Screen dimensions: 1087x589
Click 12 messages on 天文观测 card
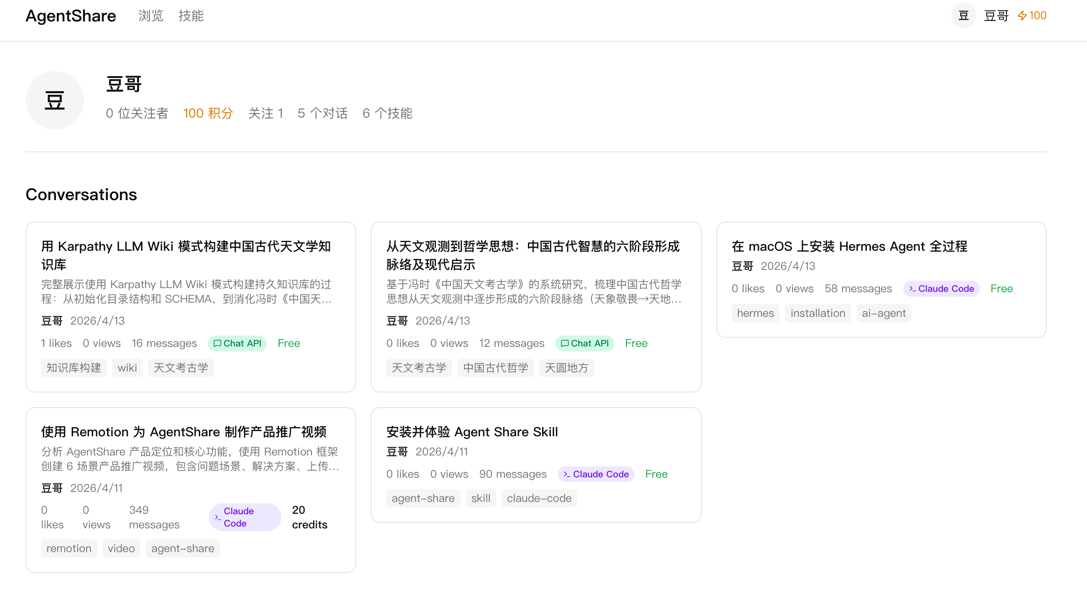click(512, 343)
